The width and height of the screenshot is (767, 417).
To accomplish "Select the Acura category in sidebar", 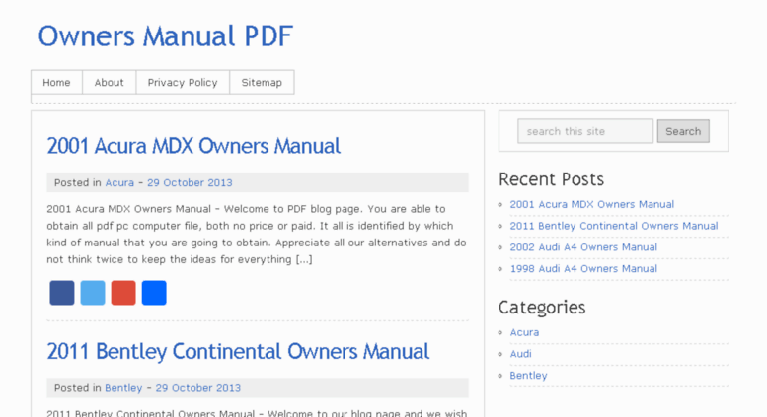I will (x=524, y=332).
